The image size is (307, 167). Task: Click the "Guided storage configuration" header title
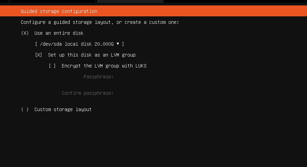coord(59,11)
